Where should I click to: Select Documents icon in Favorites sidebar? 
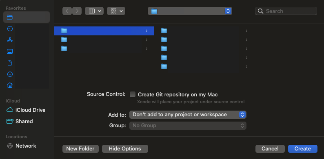click(10, 63)
